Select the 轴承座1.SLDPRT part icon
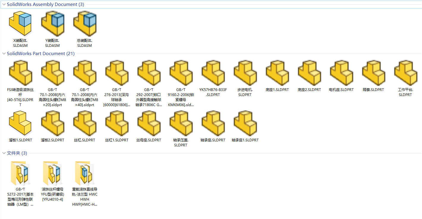Viewport: 422px width, 219px height. click(x=245, y=123)
